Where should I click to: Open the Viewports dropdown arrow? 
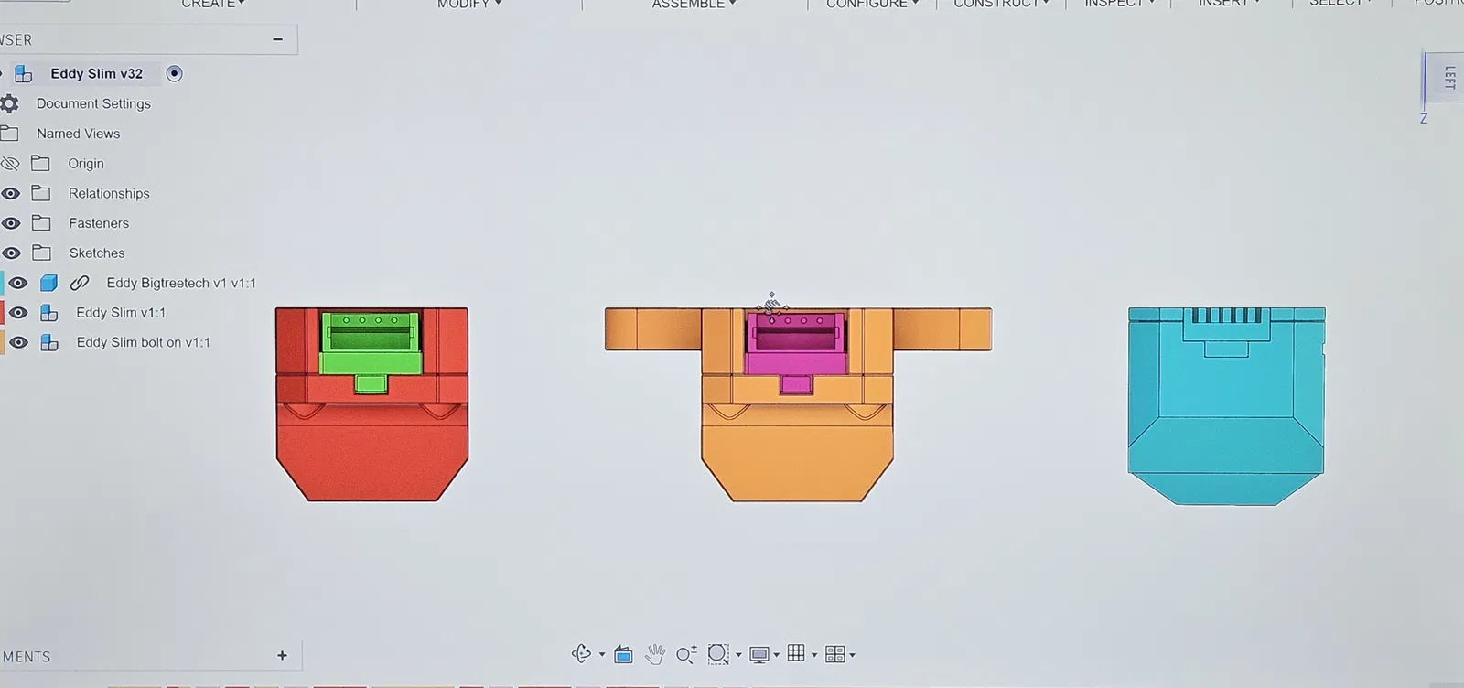point(852,655)
